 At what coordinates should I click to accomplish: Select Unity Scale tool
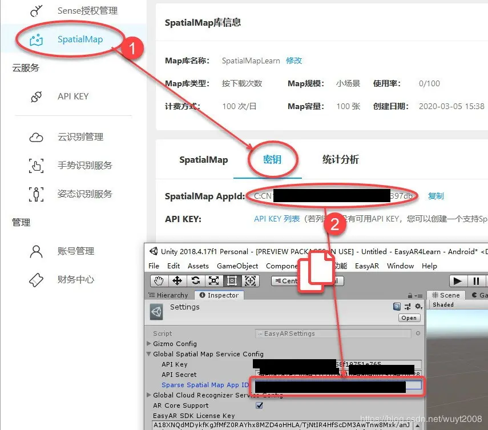coord(213,281)
